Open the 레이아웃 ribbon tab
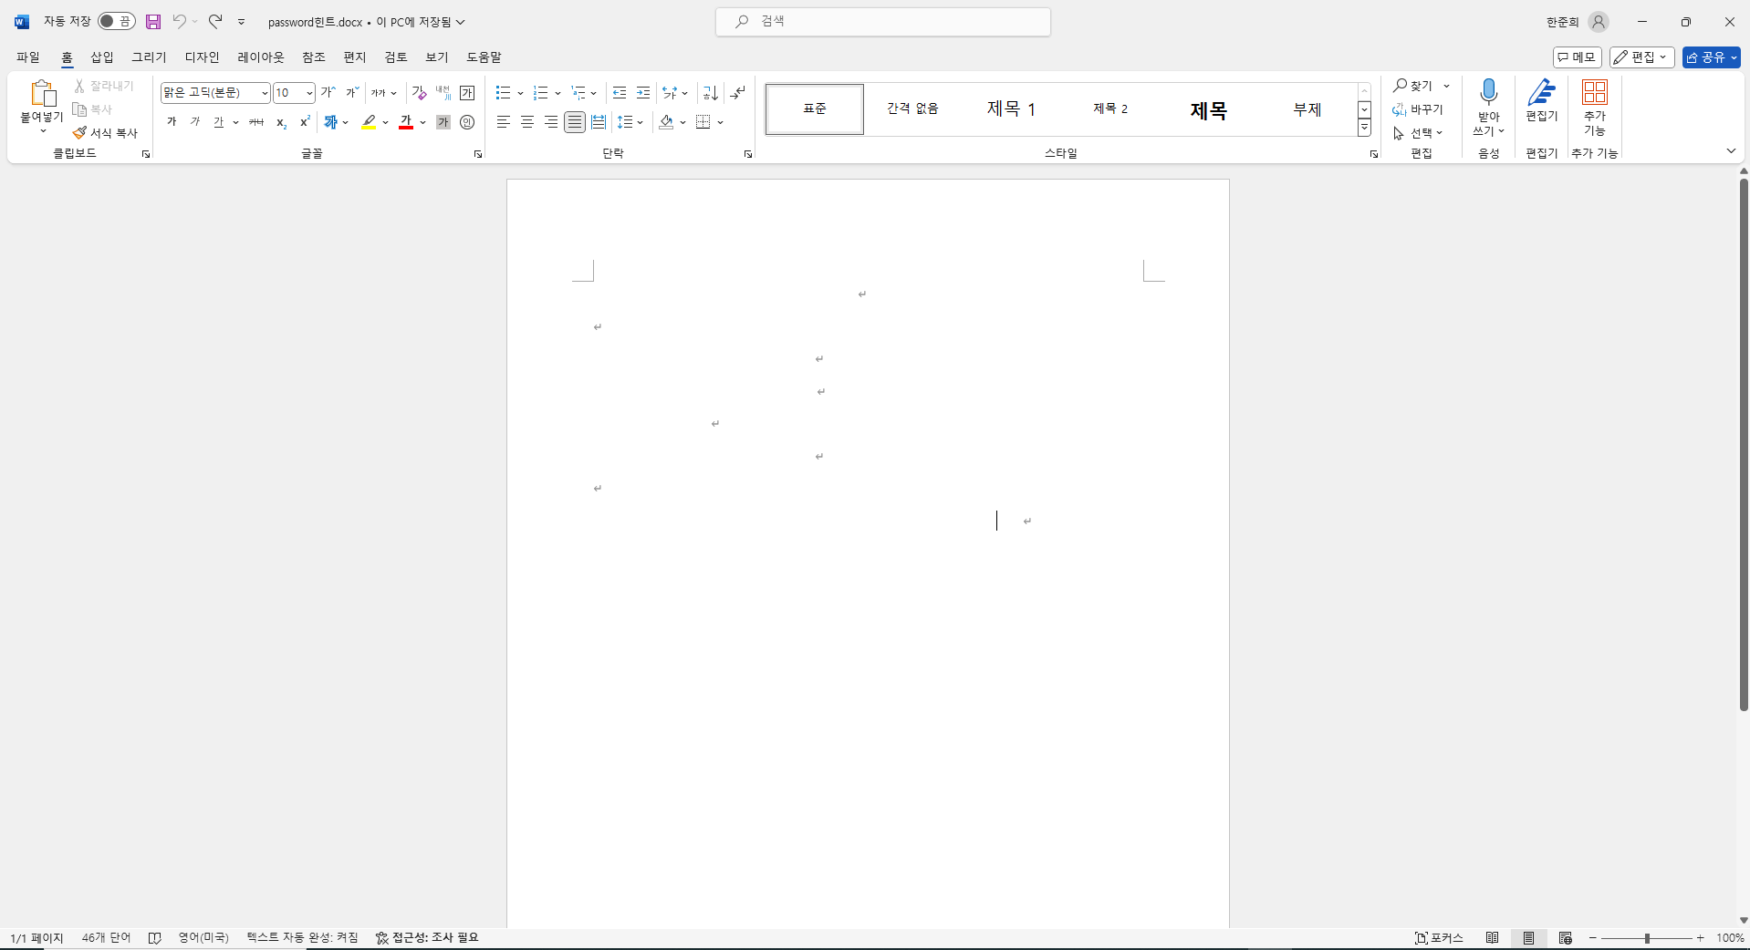The height and width of the screenshot is (950, 1750). [x=261, y=57]
